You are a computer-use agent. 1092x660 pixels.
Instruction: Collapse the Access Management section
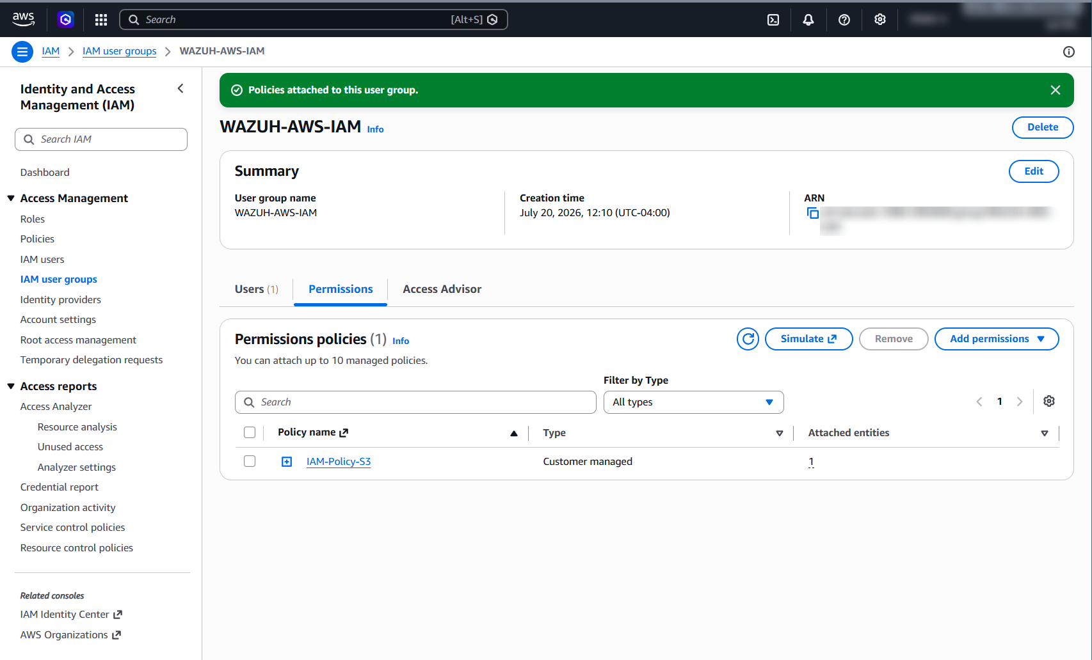[11, 198]
